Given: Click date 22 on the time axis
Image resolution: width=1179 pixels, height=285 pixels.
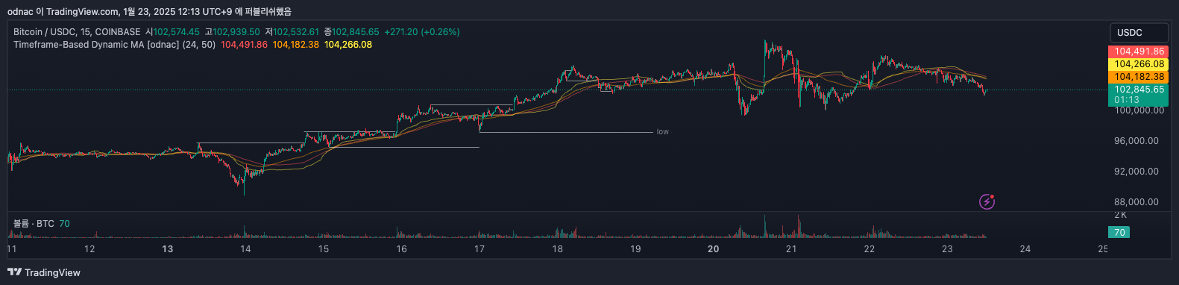Looking at the screenshot, I should 870,249.
